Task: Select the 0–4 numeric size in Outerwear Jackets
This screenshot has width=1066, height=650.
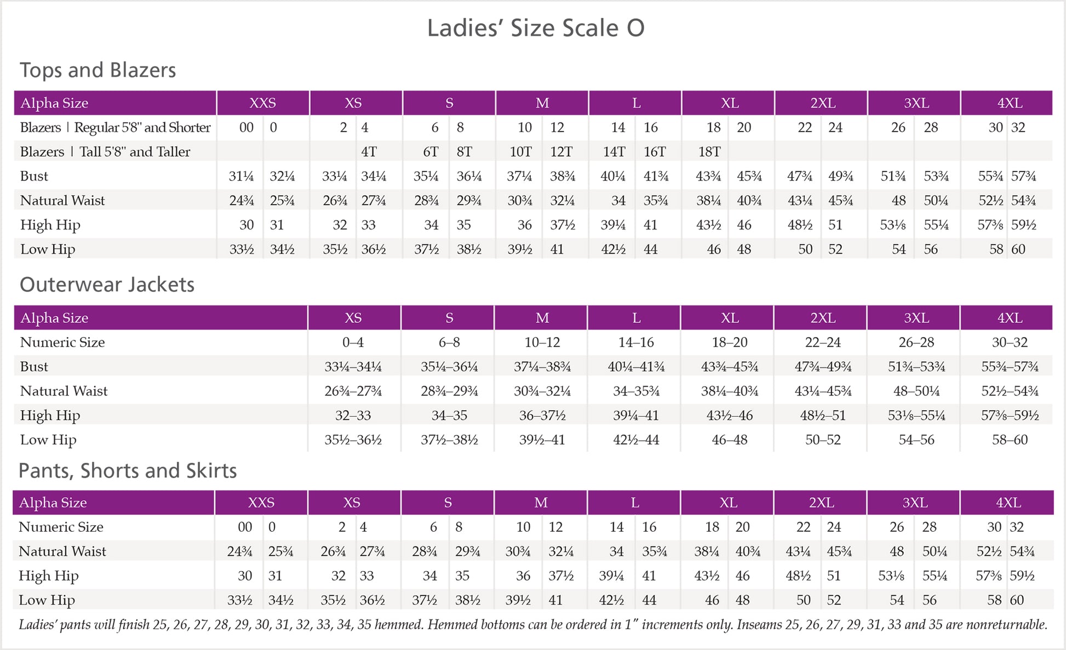Action: 353,342
